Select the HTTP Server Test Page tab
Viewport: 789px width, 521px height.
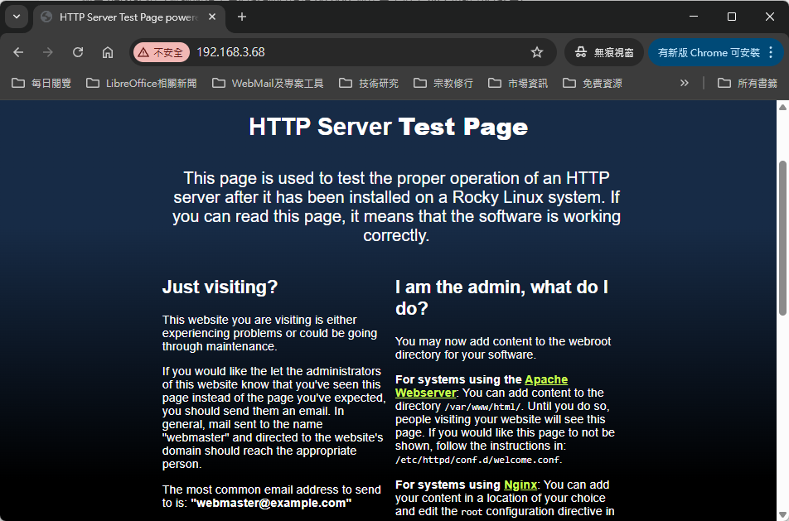(128, 17)
